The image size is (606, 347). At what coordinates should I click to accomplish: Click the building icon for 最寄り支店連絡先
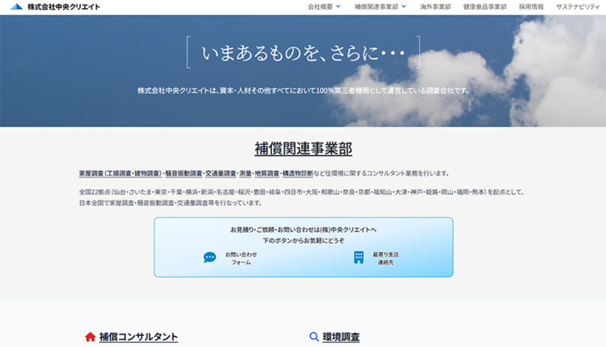[x=358, y=256]
